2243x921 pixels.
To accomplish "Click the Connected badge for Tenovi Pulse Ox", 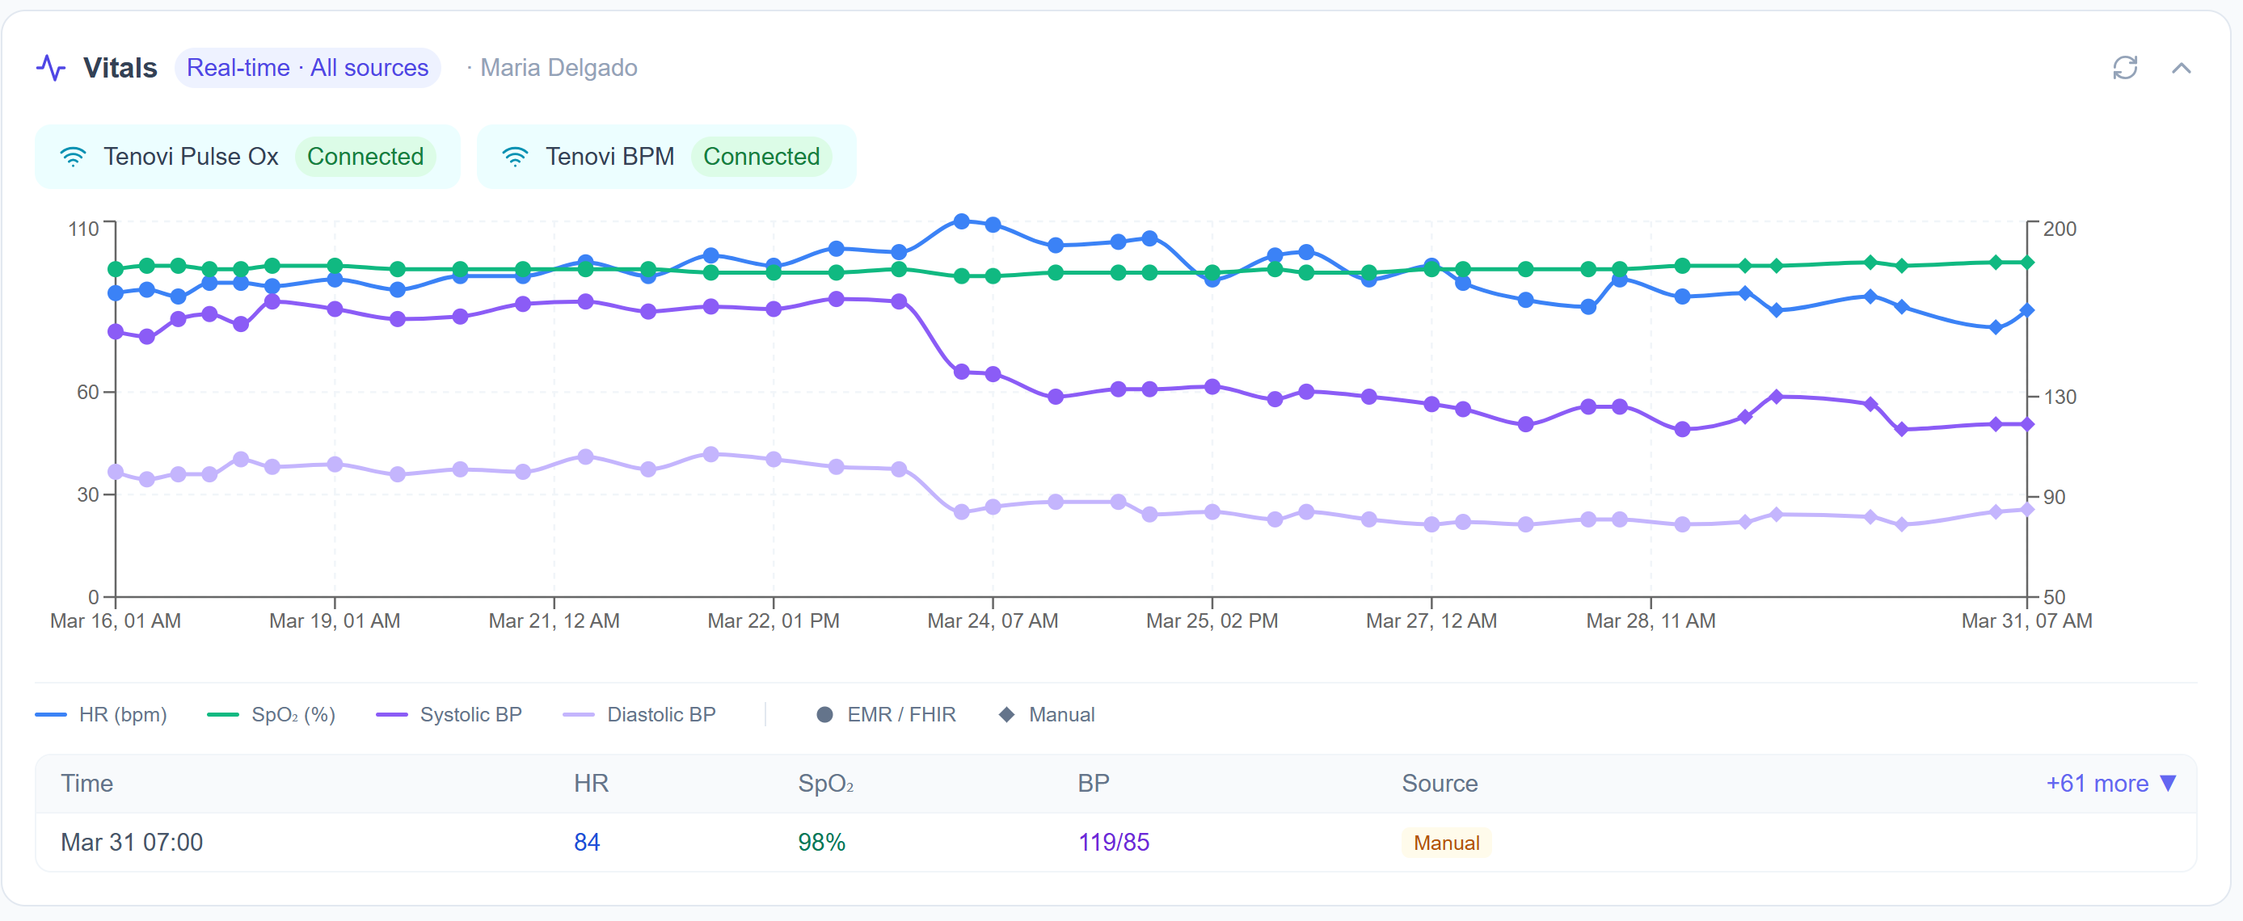I will pyautogui.click(x=365, y=157).
